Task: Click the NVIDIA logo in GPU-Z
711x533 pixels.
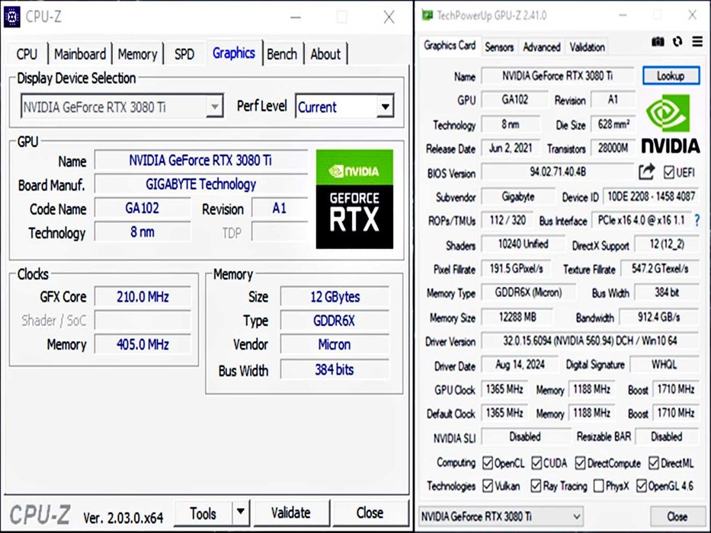Action: (x=671, y=123)
